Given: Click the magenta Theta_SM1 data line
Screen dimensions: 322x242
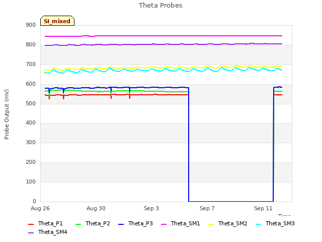Looking at the screenshot, I should pos(164,36).
